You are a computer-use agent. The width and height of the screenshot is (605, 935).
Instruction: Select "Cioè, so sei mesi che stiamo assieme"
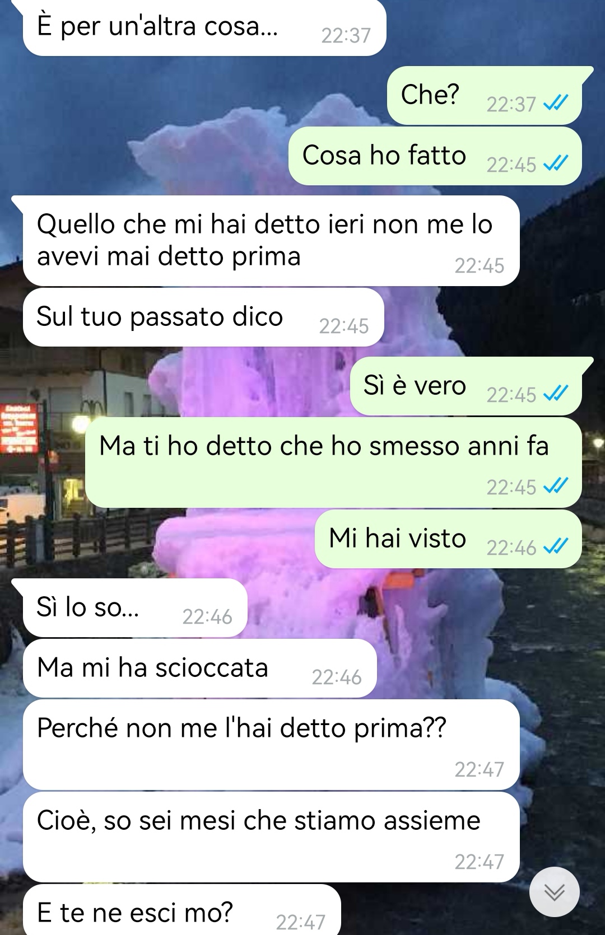(271, 837)
